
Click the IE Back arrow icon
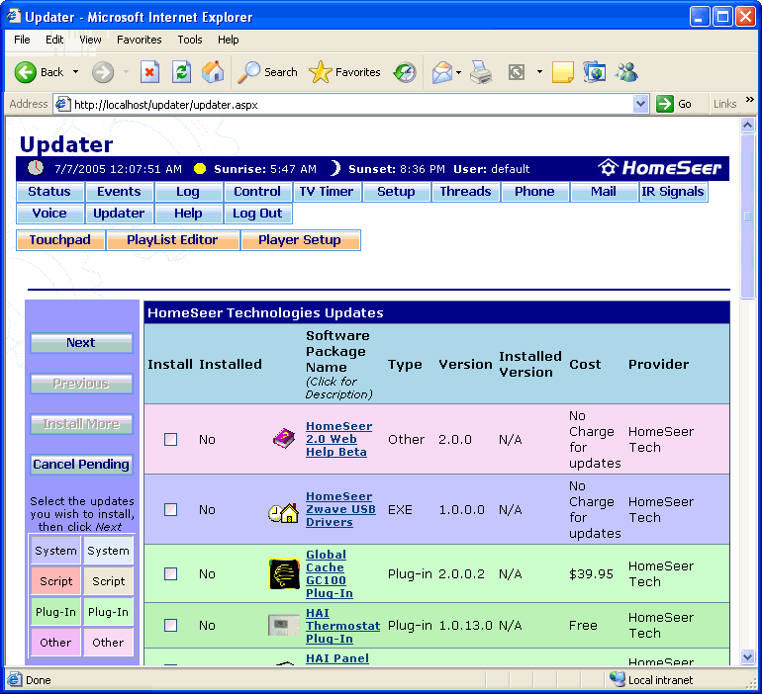[x=26, y=72]
